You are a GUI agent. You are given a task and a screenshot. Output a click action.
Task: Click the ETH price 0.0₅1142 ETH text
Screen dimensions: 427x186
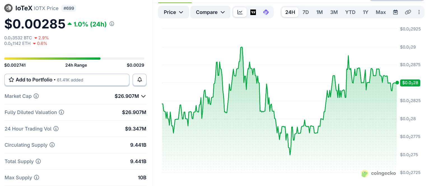point(17,44)
